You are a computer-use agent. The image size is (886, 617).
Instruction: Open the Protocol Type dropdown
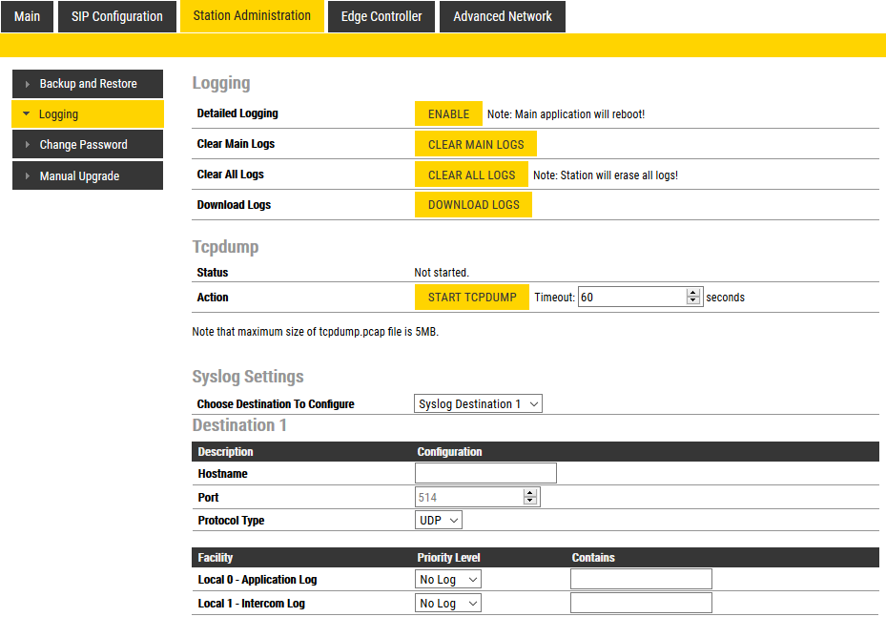pos(439,521)
